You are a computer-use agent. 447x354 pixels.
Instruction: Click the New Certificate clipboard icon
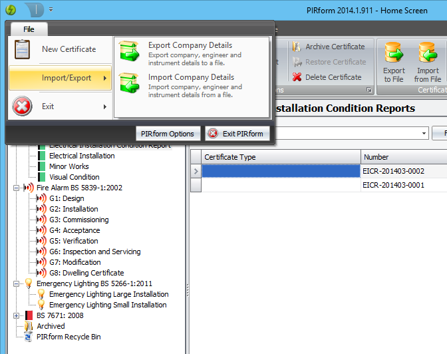tap(23, 49)
